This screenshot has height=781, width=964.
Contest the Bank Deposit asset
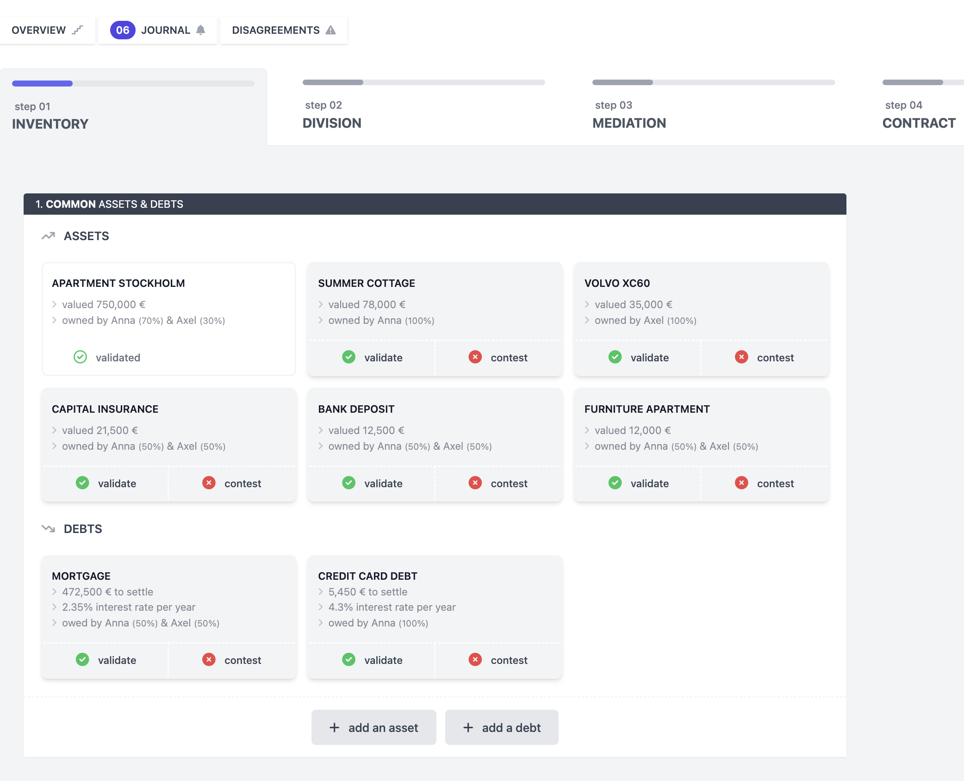coord(498,483)
